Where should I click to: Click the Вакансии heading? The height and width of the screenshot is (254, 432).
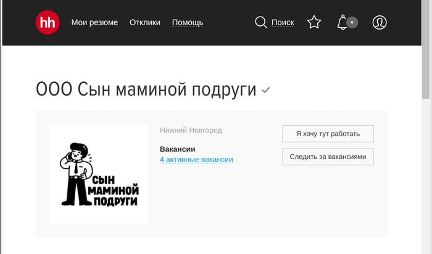point(178,149)
